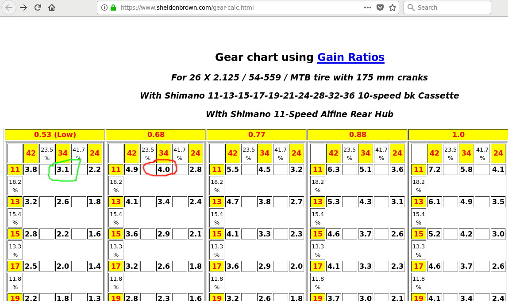Click the 3.8 value in the 0.53 table
Image resolution: width=508 pixels, height=301 pixels.
(31, 169)
